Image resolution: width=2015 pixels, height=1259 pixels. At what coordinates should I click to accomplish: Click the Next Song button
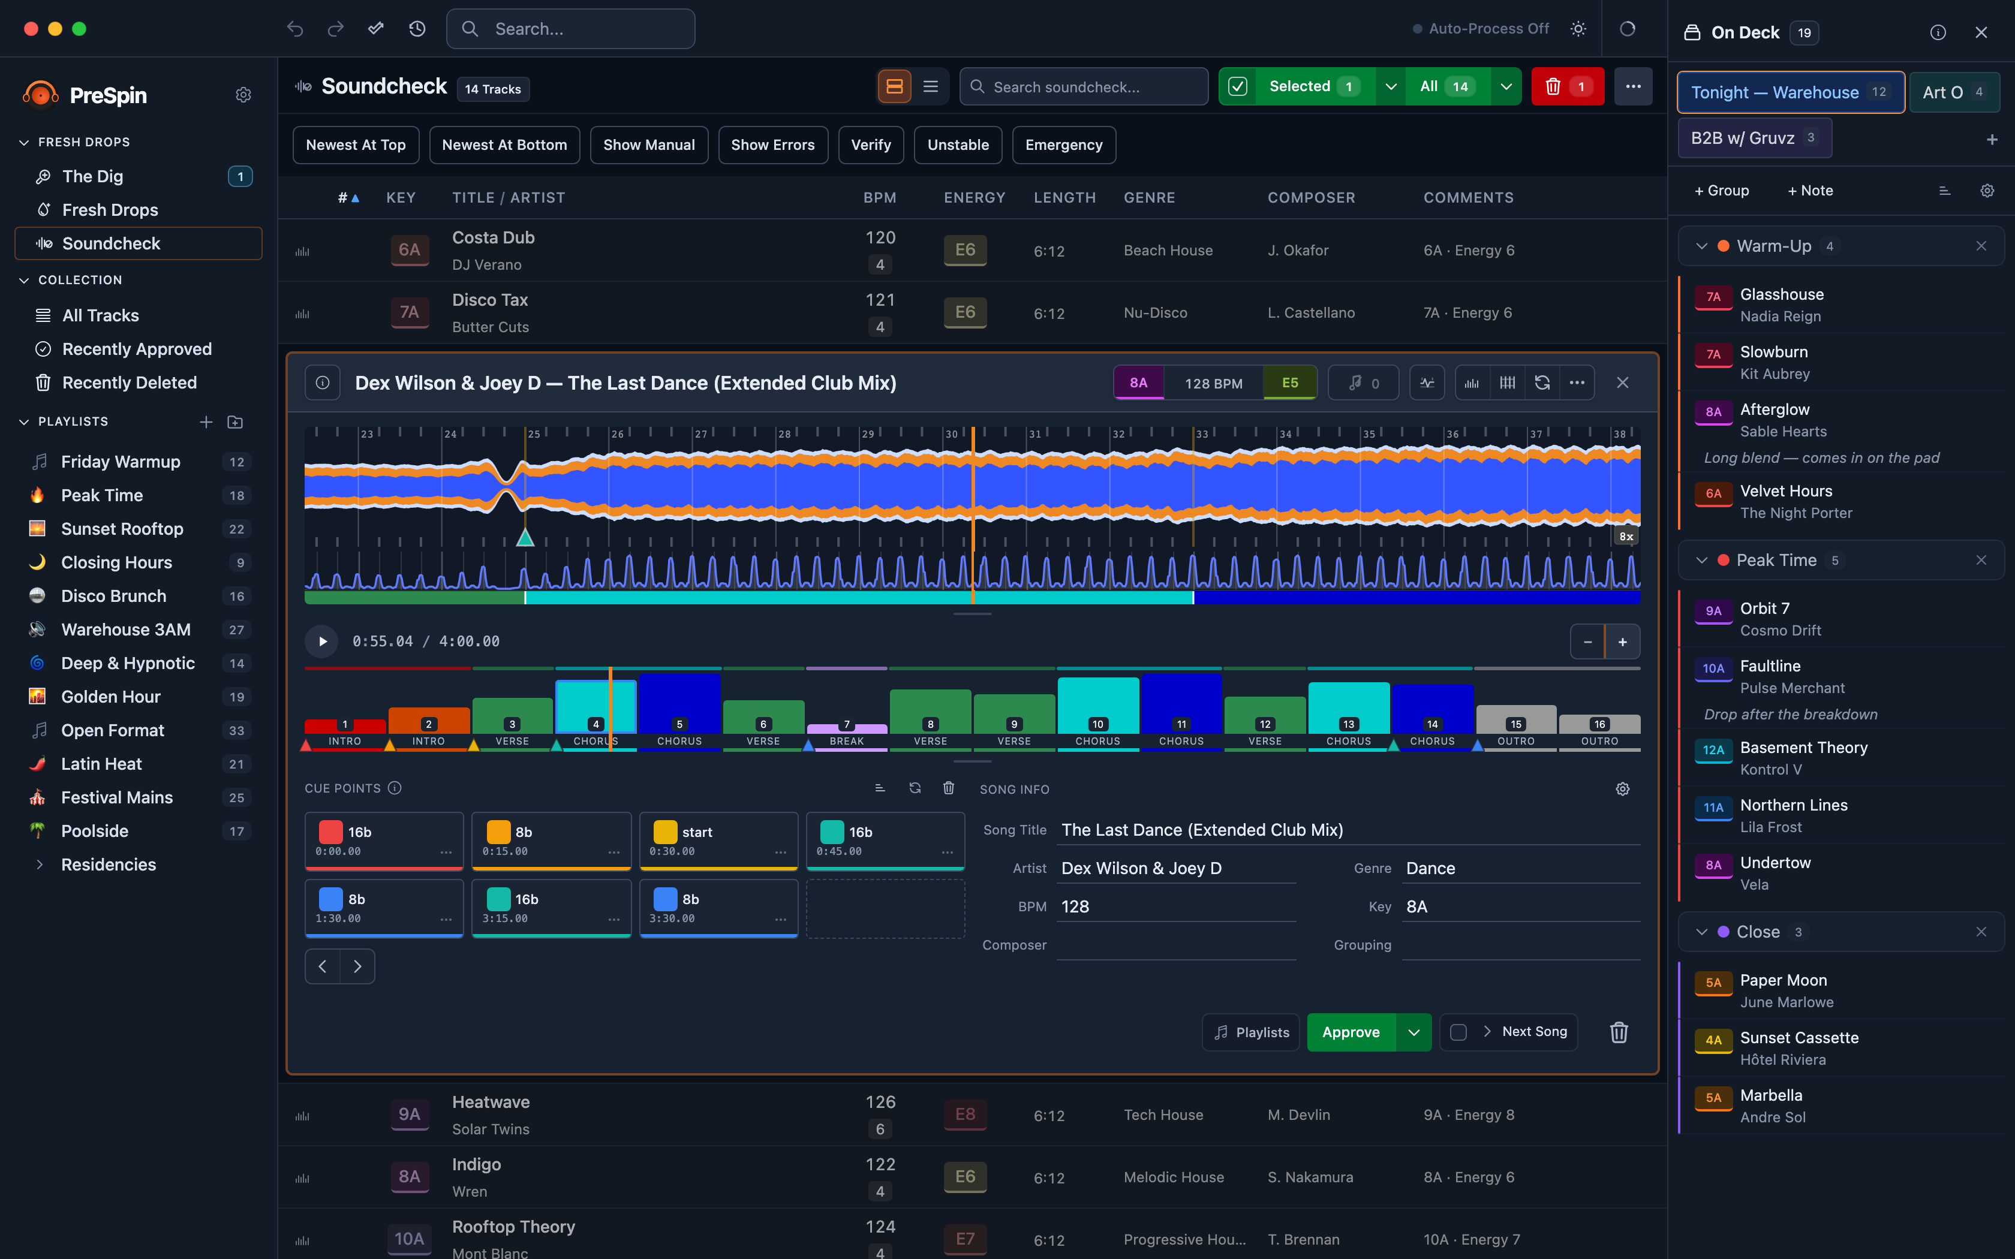click(x=1524, y=1032)
